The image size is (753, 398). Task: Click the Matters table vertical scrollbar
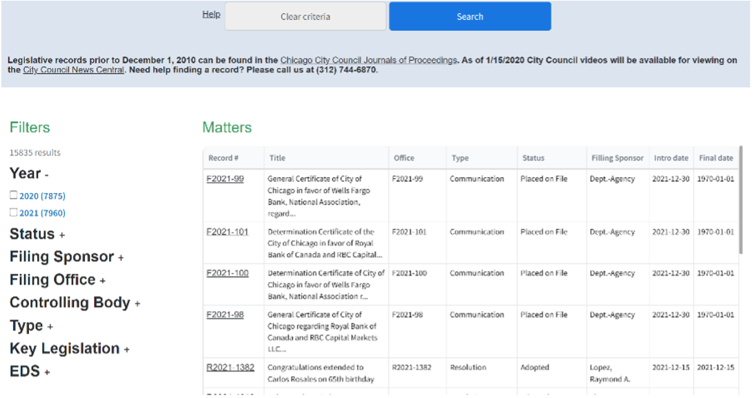click(741, 201)
